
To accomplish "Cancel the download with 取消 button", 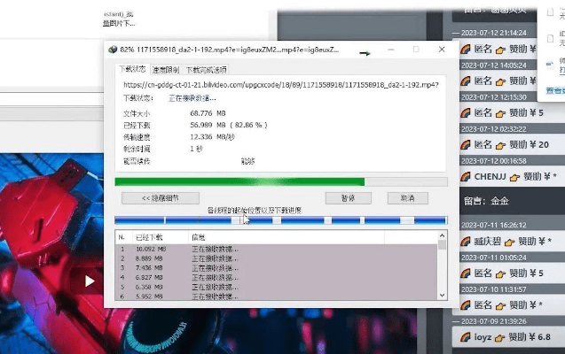I will pyautogui.click(x=407, y=198).
